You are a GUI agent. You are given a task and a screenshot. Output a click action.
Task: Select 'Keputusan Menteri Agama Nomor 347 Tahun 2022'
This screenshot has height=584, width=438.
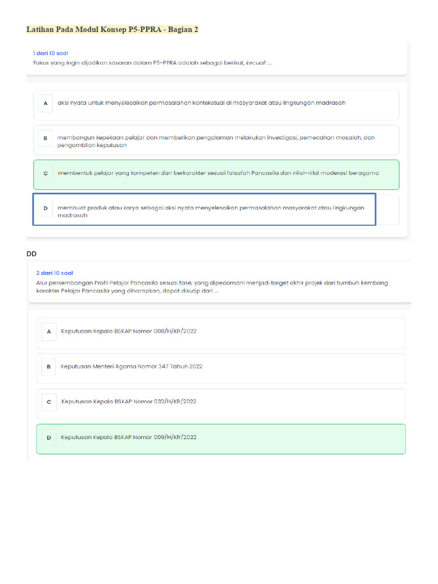click(x=131, y=367)
